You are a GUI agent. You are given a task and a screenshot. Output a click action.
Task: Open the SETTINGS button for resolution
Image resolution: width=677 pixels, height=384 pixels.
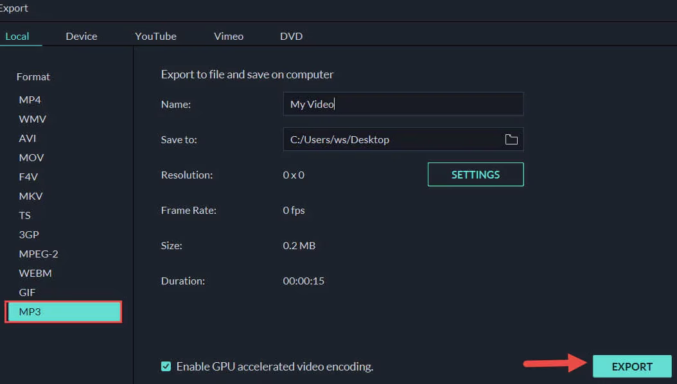pos(475,175)
